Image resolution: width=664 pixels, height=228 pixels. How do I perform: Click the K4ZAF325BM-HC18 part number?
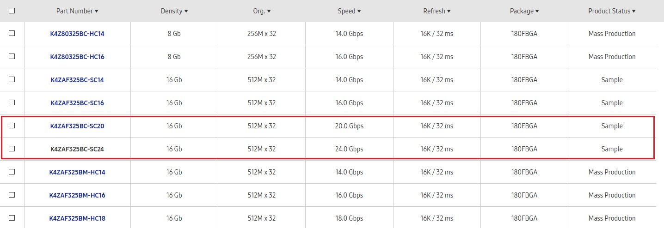(x=77, y=218)
